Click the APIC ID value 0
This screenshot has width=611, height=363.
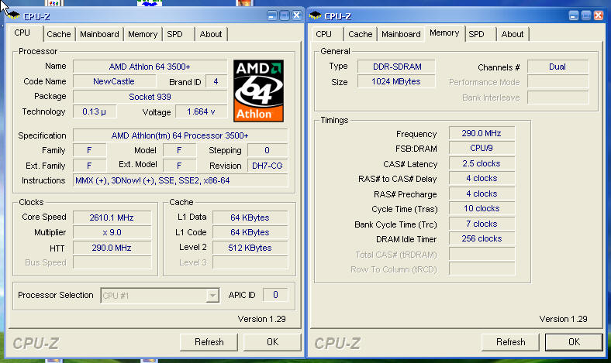point(275,295)
